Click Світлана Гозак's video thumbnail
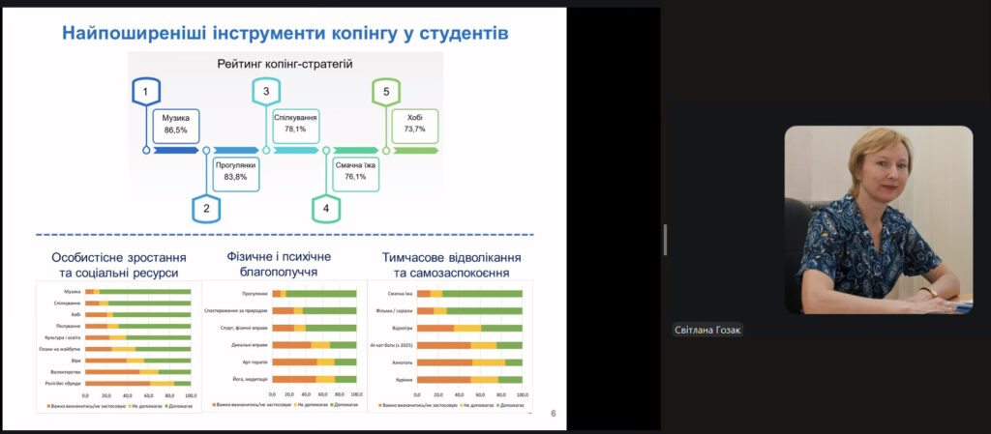This screenshot has width=991, height=434. [878, 219]
